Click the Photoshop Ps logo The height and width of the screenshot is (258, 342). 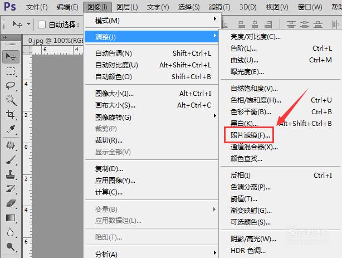(10, 7)
